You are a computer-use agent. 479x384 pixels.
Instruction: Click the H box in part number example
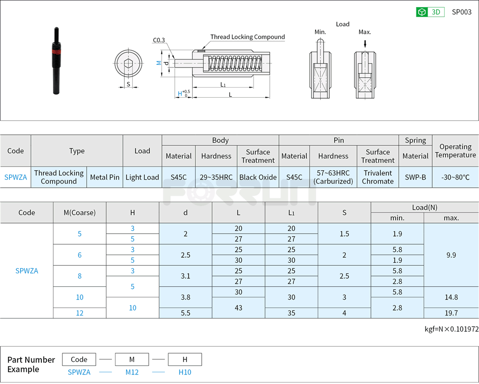(185, 359)
